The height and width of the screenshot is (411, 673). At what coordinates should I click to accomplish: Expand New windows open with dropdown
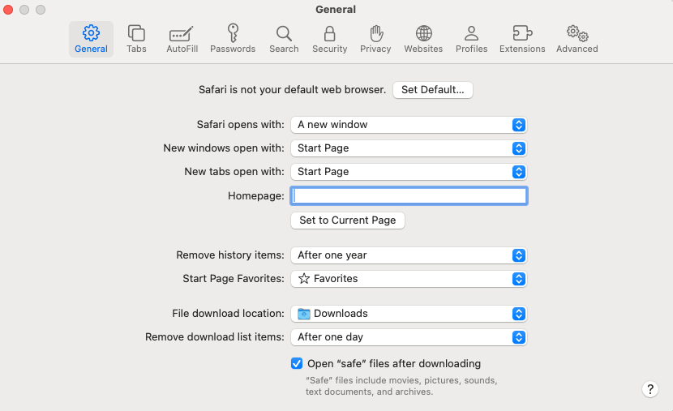[x=409, y=148]
